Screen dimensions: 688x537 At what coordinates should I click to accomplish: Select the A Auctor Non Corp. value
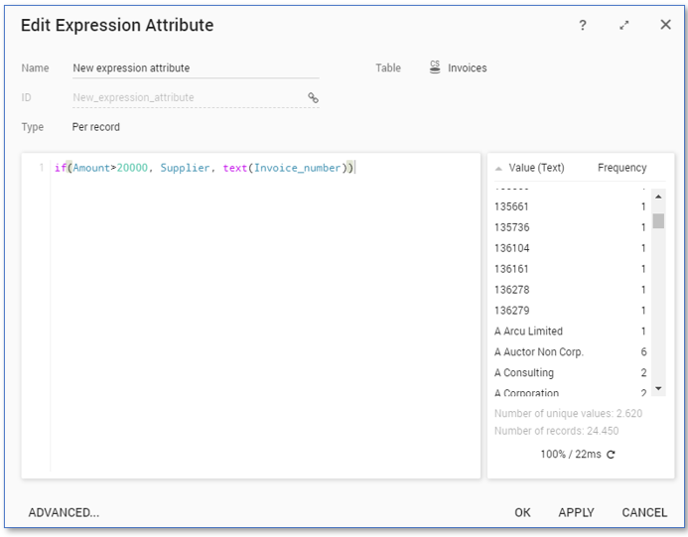click(539, 352)
